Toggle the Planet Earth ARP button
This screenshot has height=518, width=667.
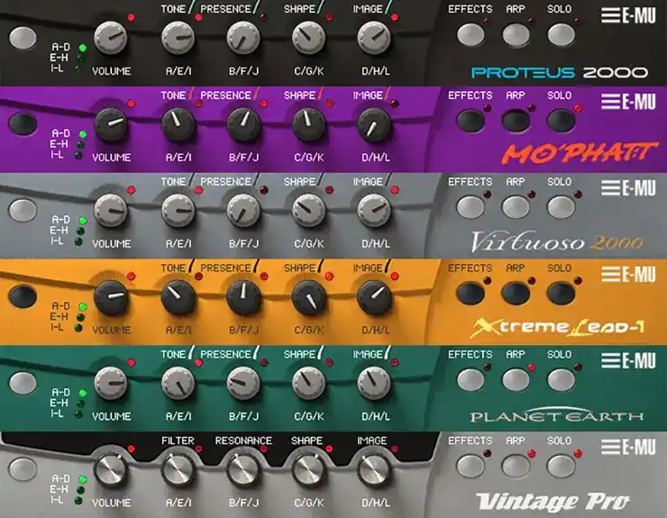(x=516, y=380)
